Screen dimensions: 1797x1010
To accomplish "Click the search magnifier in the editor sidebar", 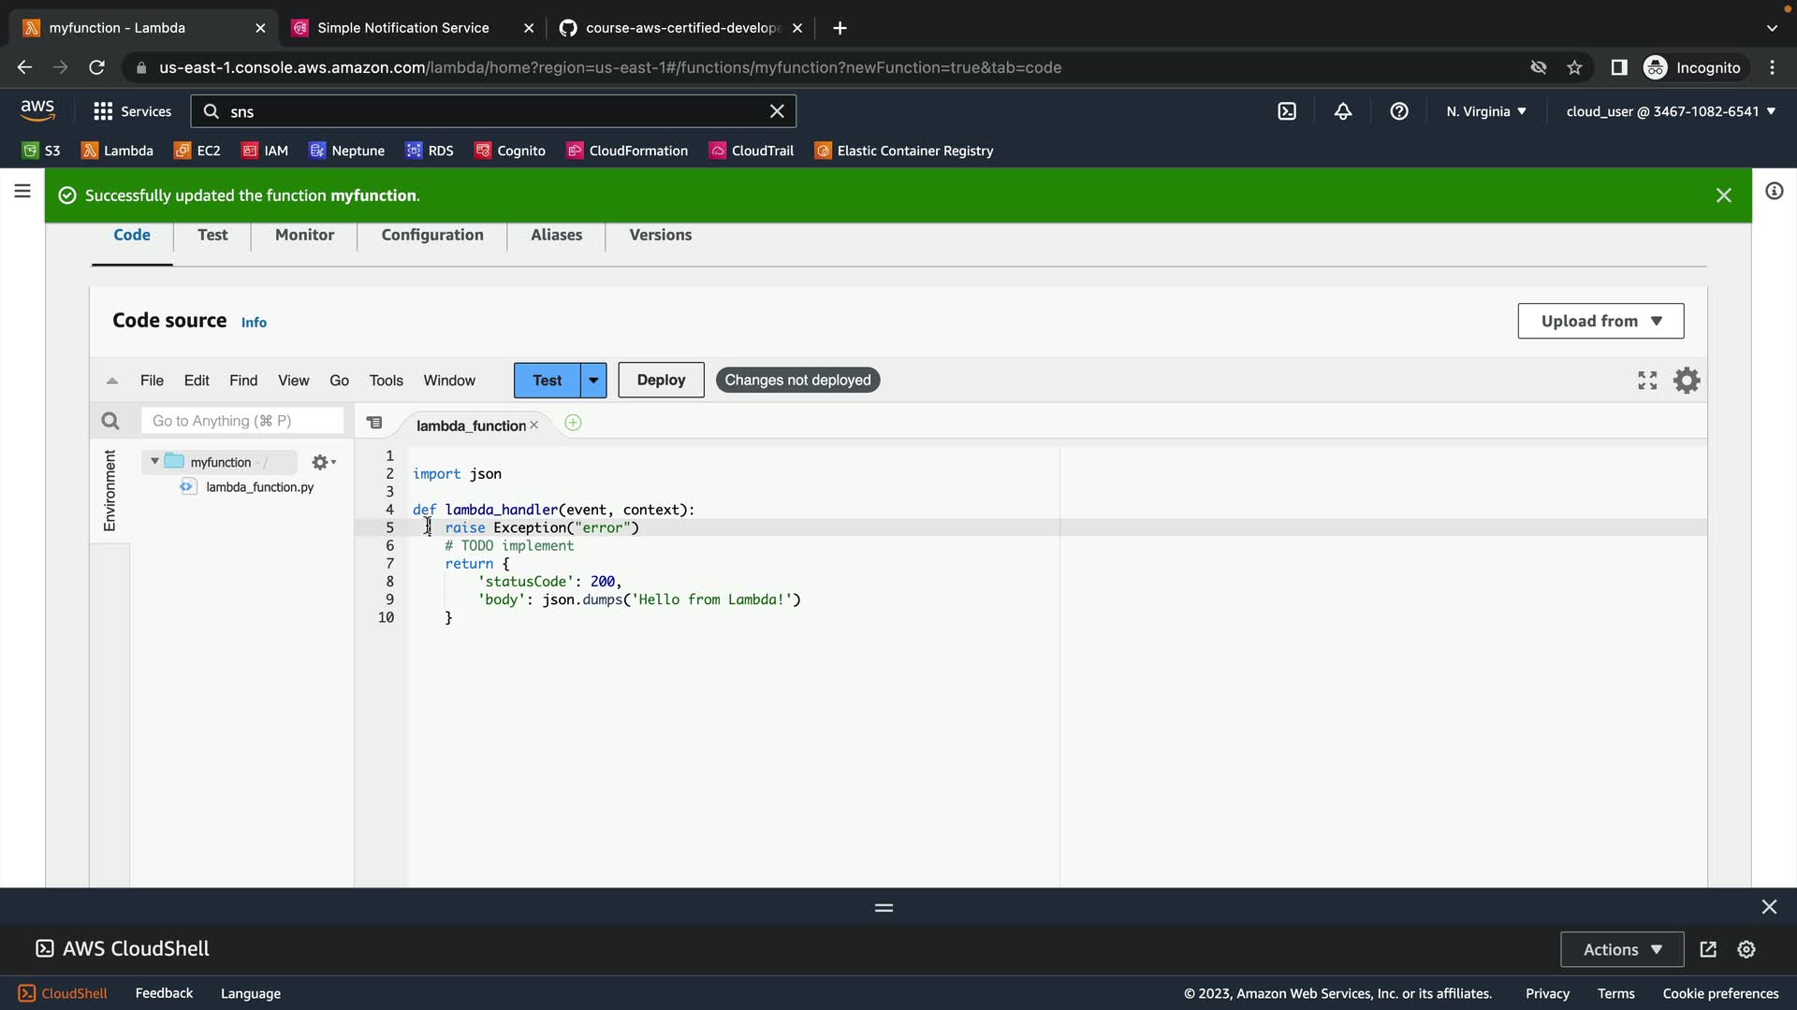I will [x=110, y=421].
